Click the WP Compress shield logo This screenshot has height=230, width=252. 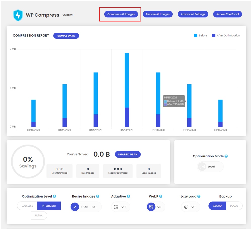point(18,15)
